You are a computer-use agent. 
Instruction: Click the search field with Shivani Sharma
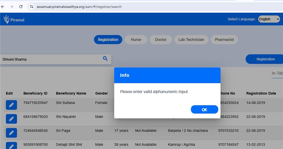(50, 59)
